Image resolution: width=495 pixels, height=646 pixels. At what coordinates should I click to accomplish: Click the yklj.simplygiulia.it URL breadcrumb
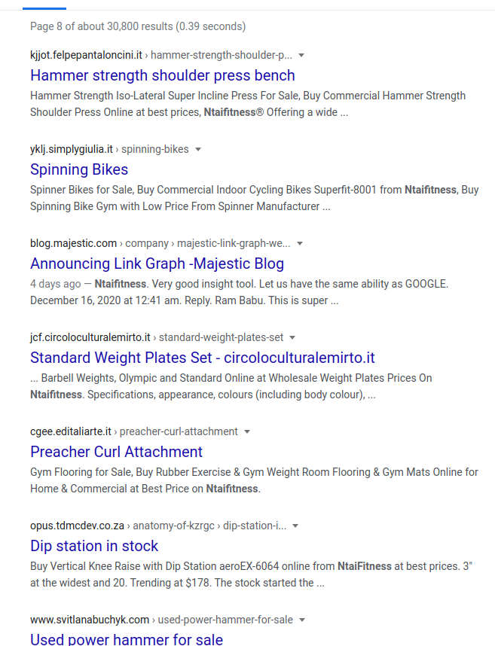coord(109,149)
